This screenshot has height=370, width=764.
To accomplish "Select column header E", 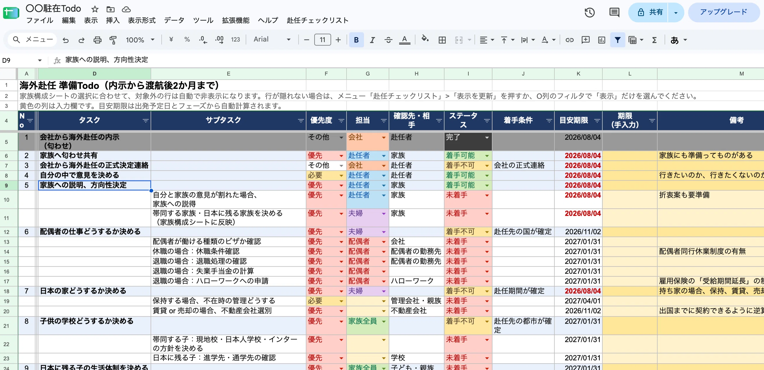I will point(229,74).
